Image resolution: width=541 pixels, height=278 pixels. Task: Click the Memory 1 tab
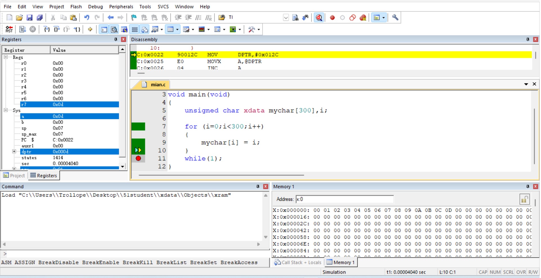[x=341, y=262]
